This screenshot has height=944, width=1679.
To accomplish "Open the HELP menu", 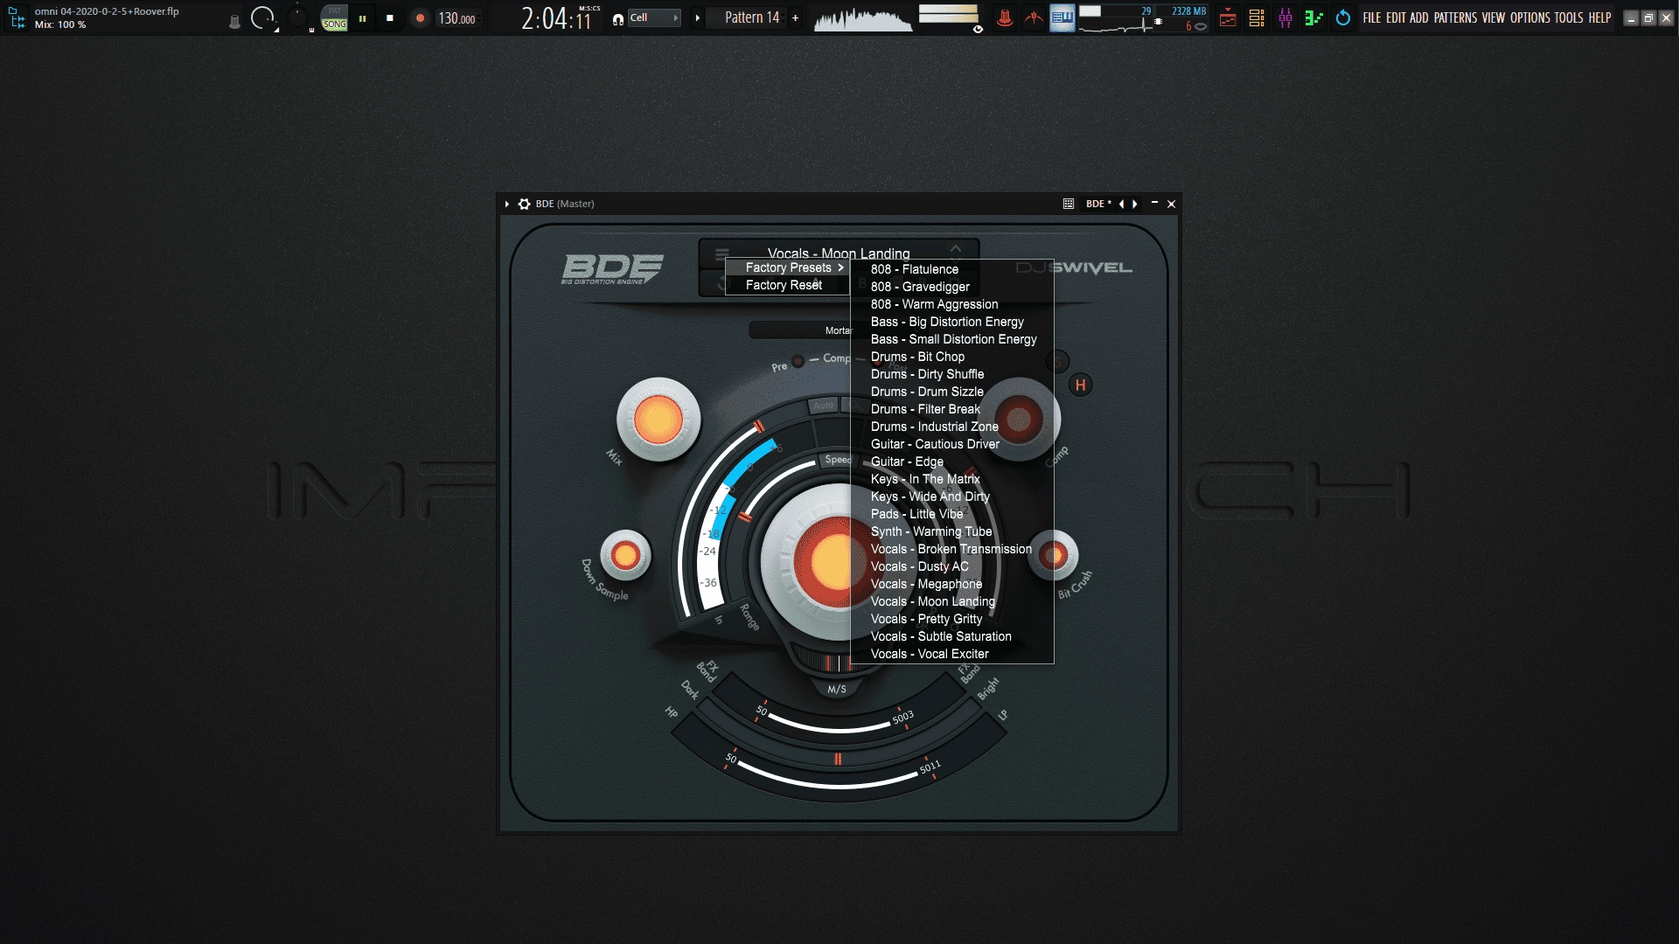I will [1599, 17].
